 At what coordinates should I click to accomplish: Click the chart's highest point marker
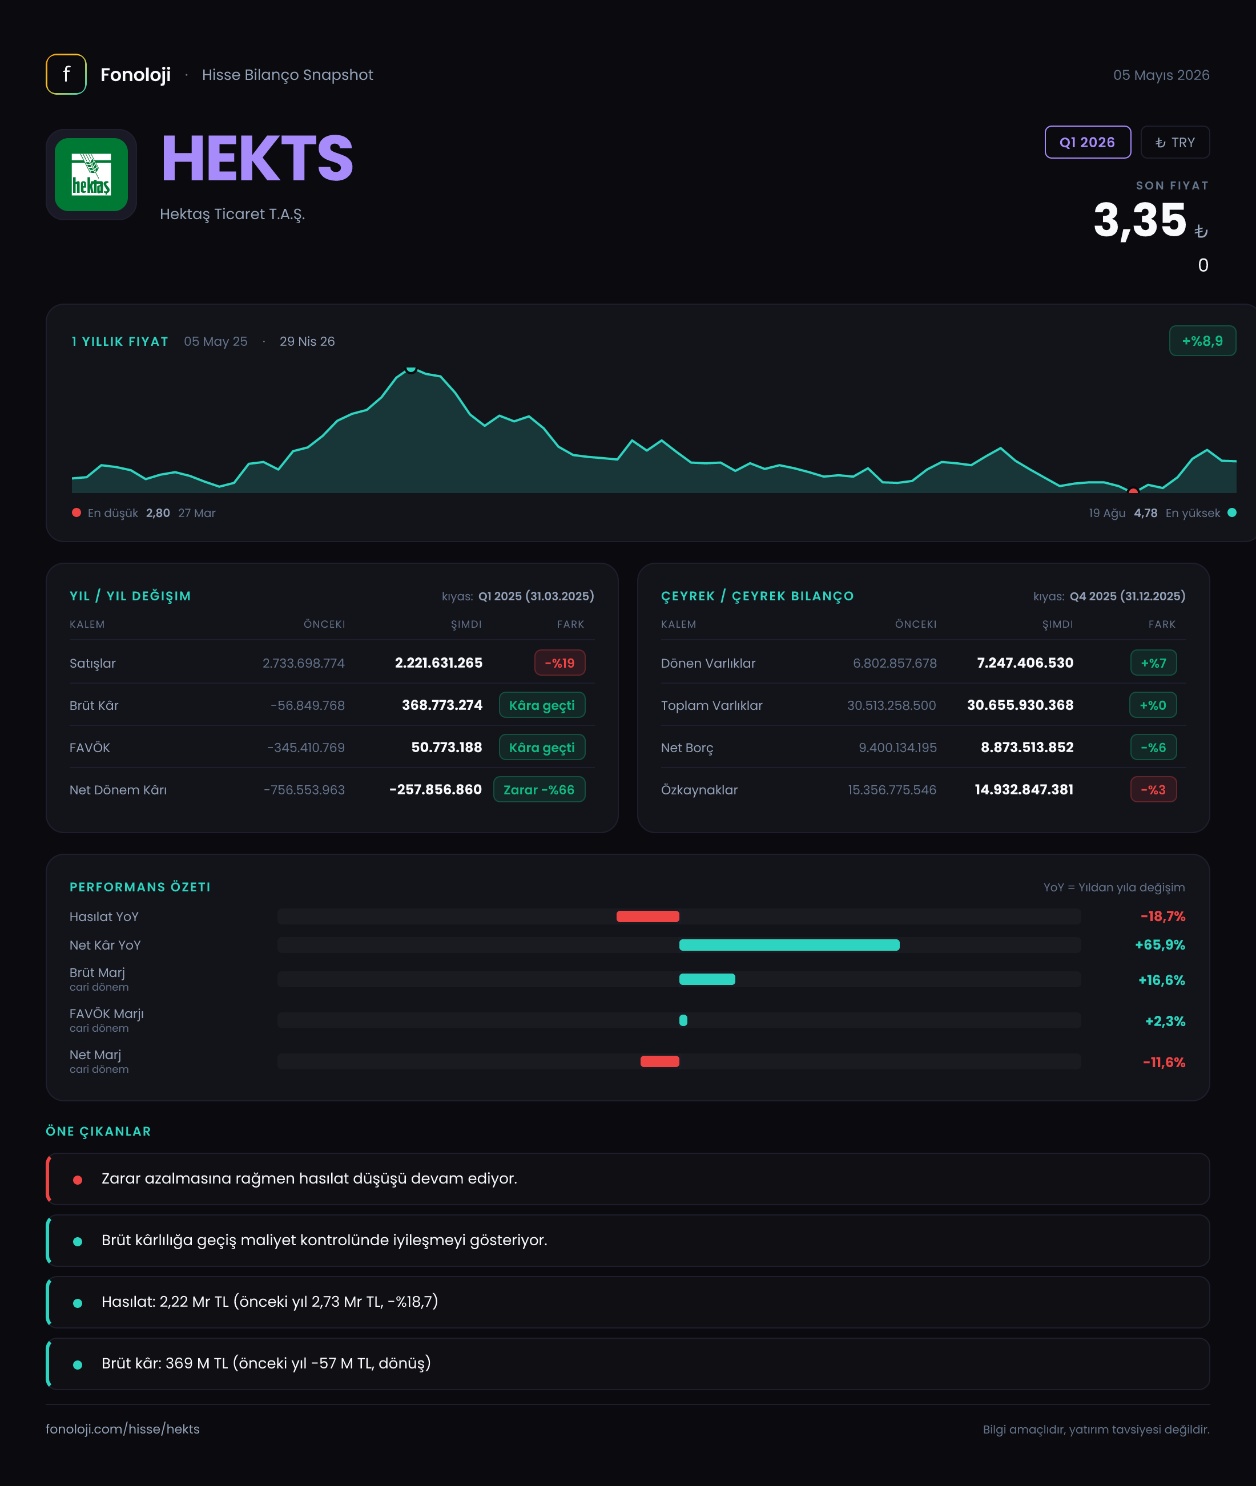[x=411, y=369]
